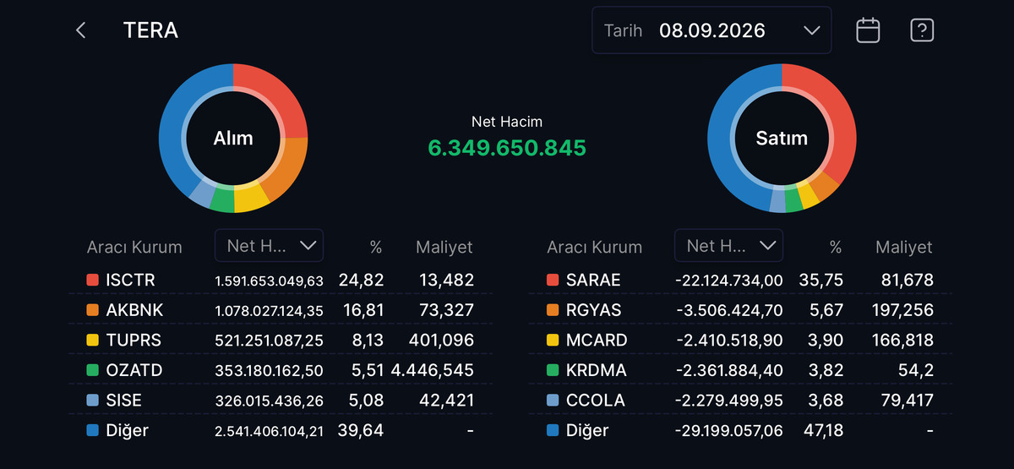Click the green KRDMA color swatch

point(553,370)
